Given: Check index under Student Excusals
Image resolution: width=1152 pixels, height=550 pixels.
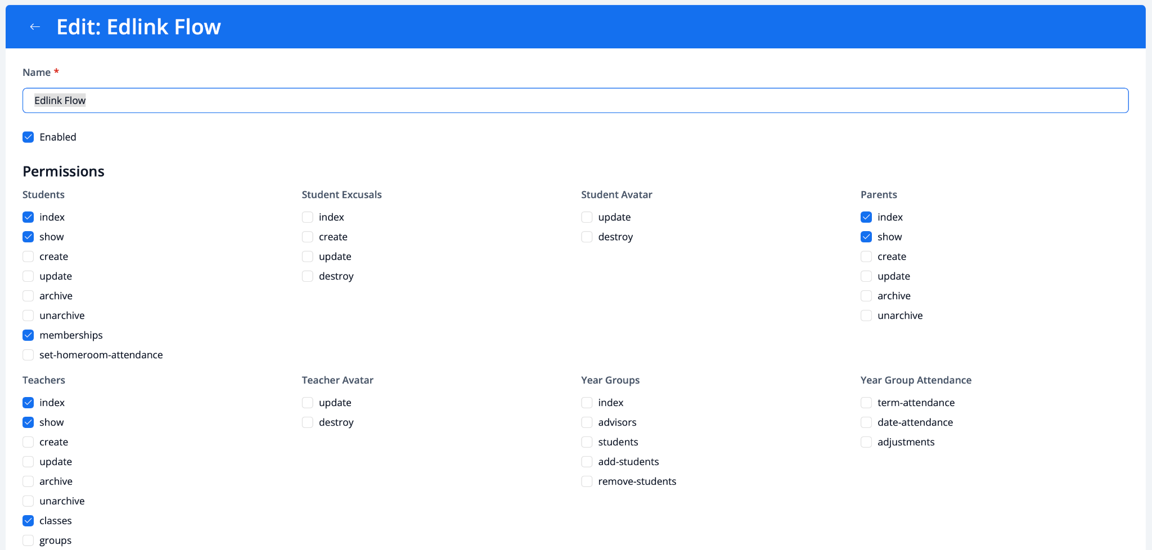Looking at the screenshot, I should point(307,217).
